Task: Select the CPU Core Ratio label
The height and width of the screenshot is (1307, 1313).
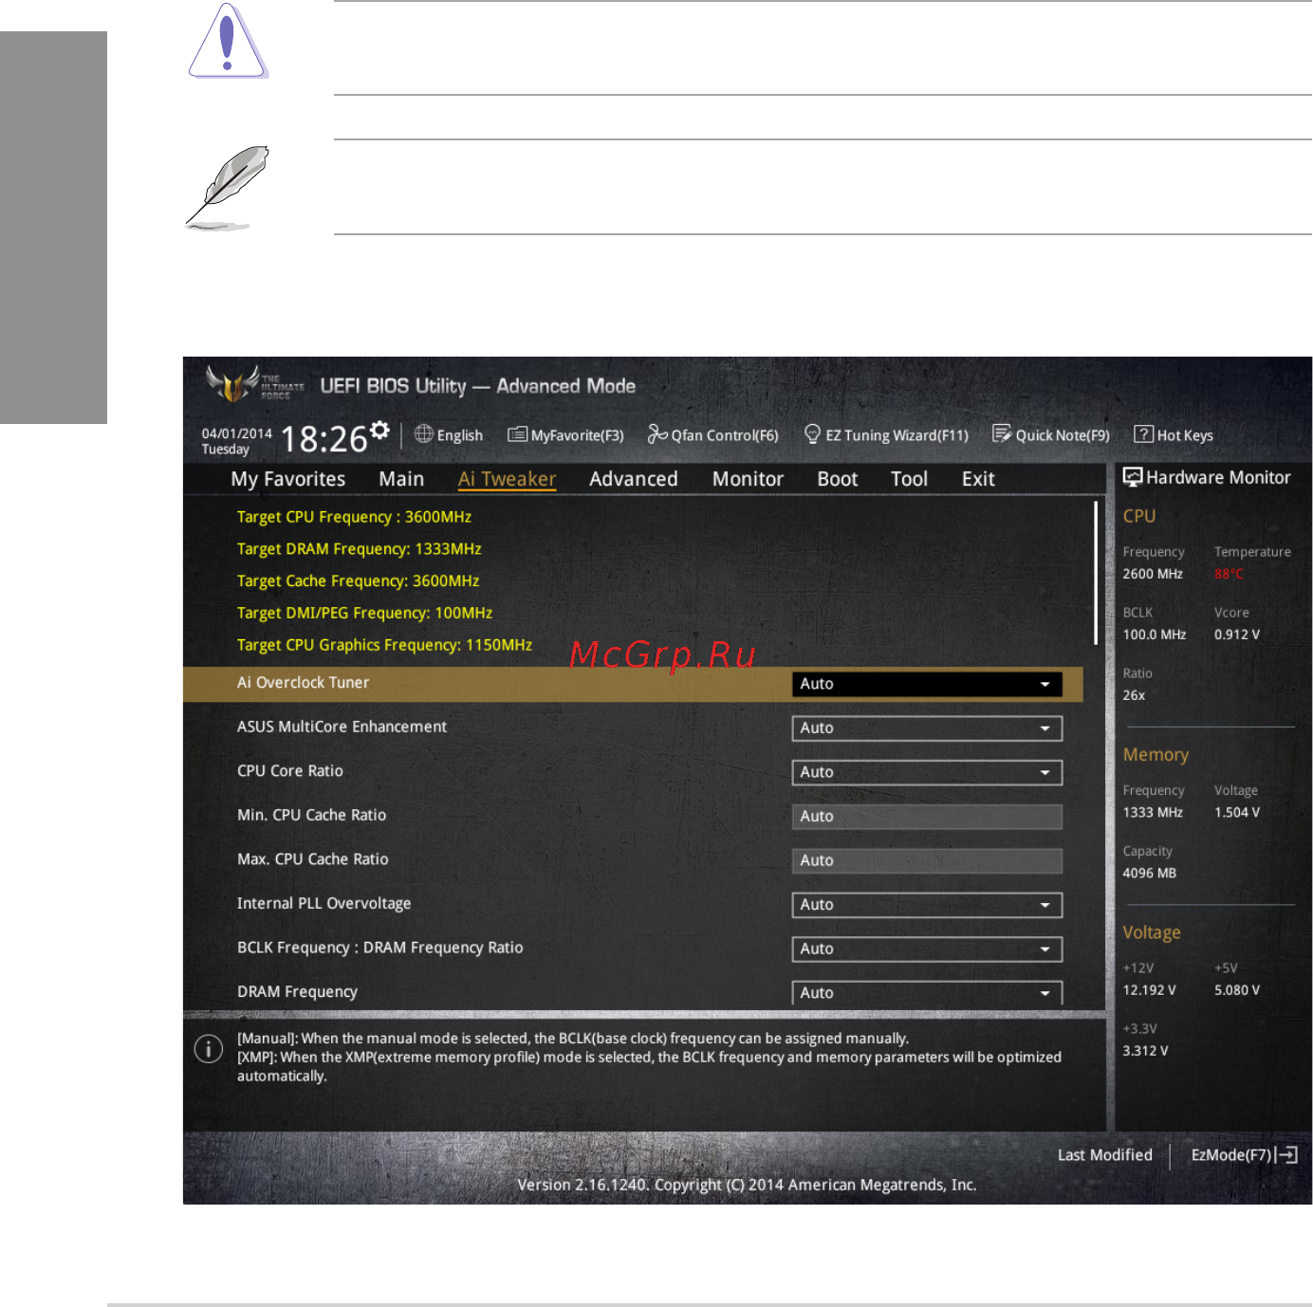Action: (290, 771)
